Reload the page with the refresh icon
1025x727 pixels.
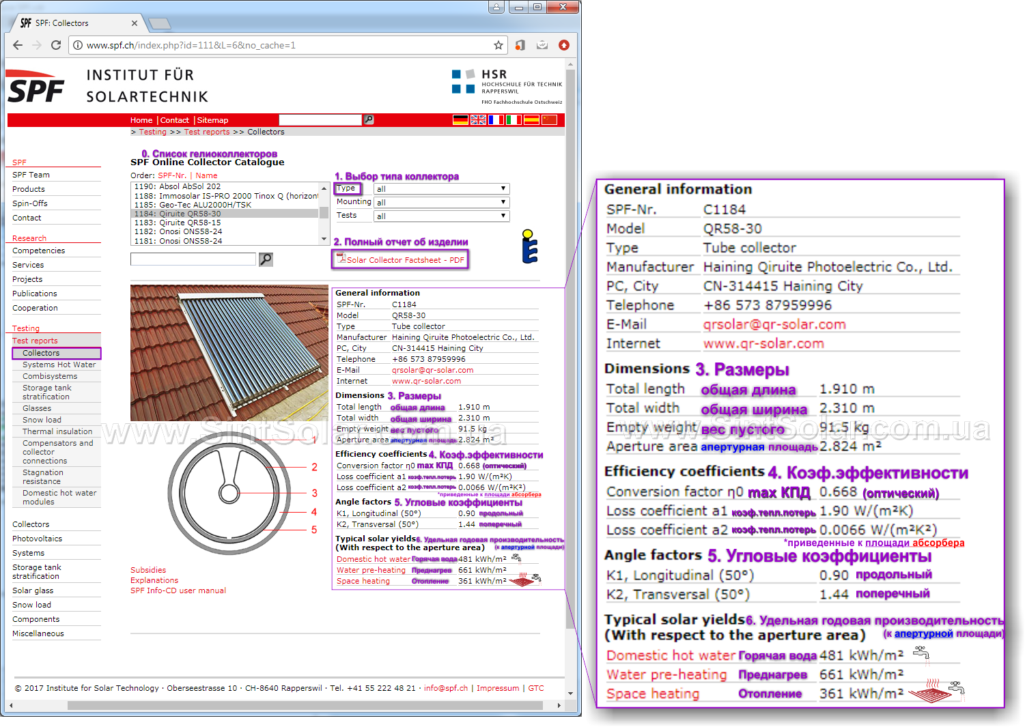click(x=56, y=45)
